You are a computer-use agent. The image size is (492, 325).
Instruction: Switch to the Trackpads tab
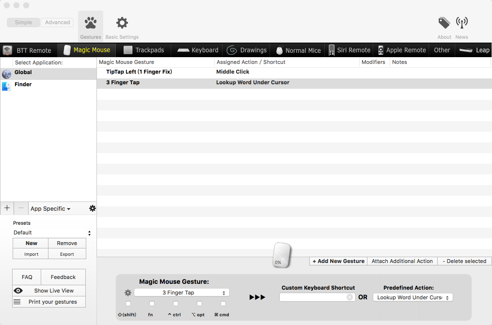[x=144, y=50]
